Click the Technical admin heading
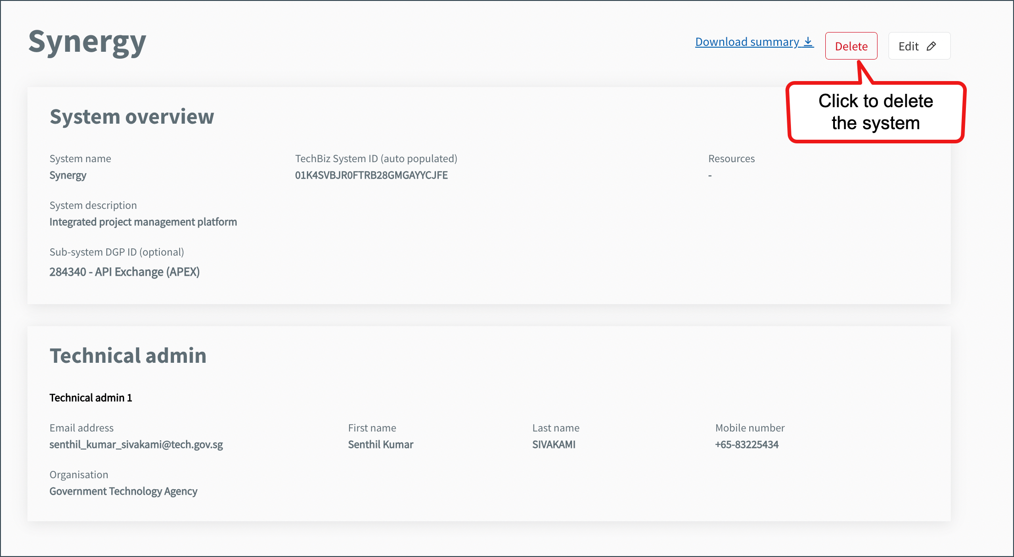Image resolution: width=1014 pixels, height=557 pixels. 128,355
